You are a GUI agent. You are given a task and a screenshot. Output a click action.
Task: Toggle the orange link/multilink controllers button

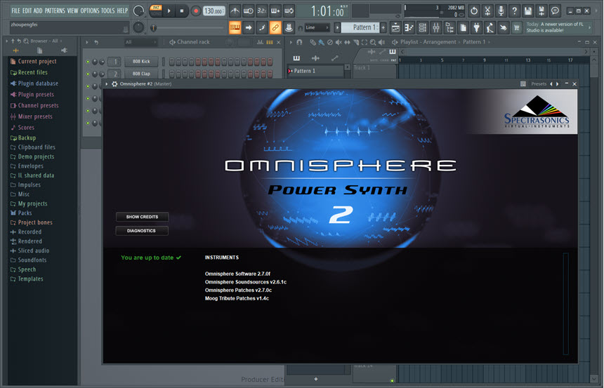tap(275, 27)
